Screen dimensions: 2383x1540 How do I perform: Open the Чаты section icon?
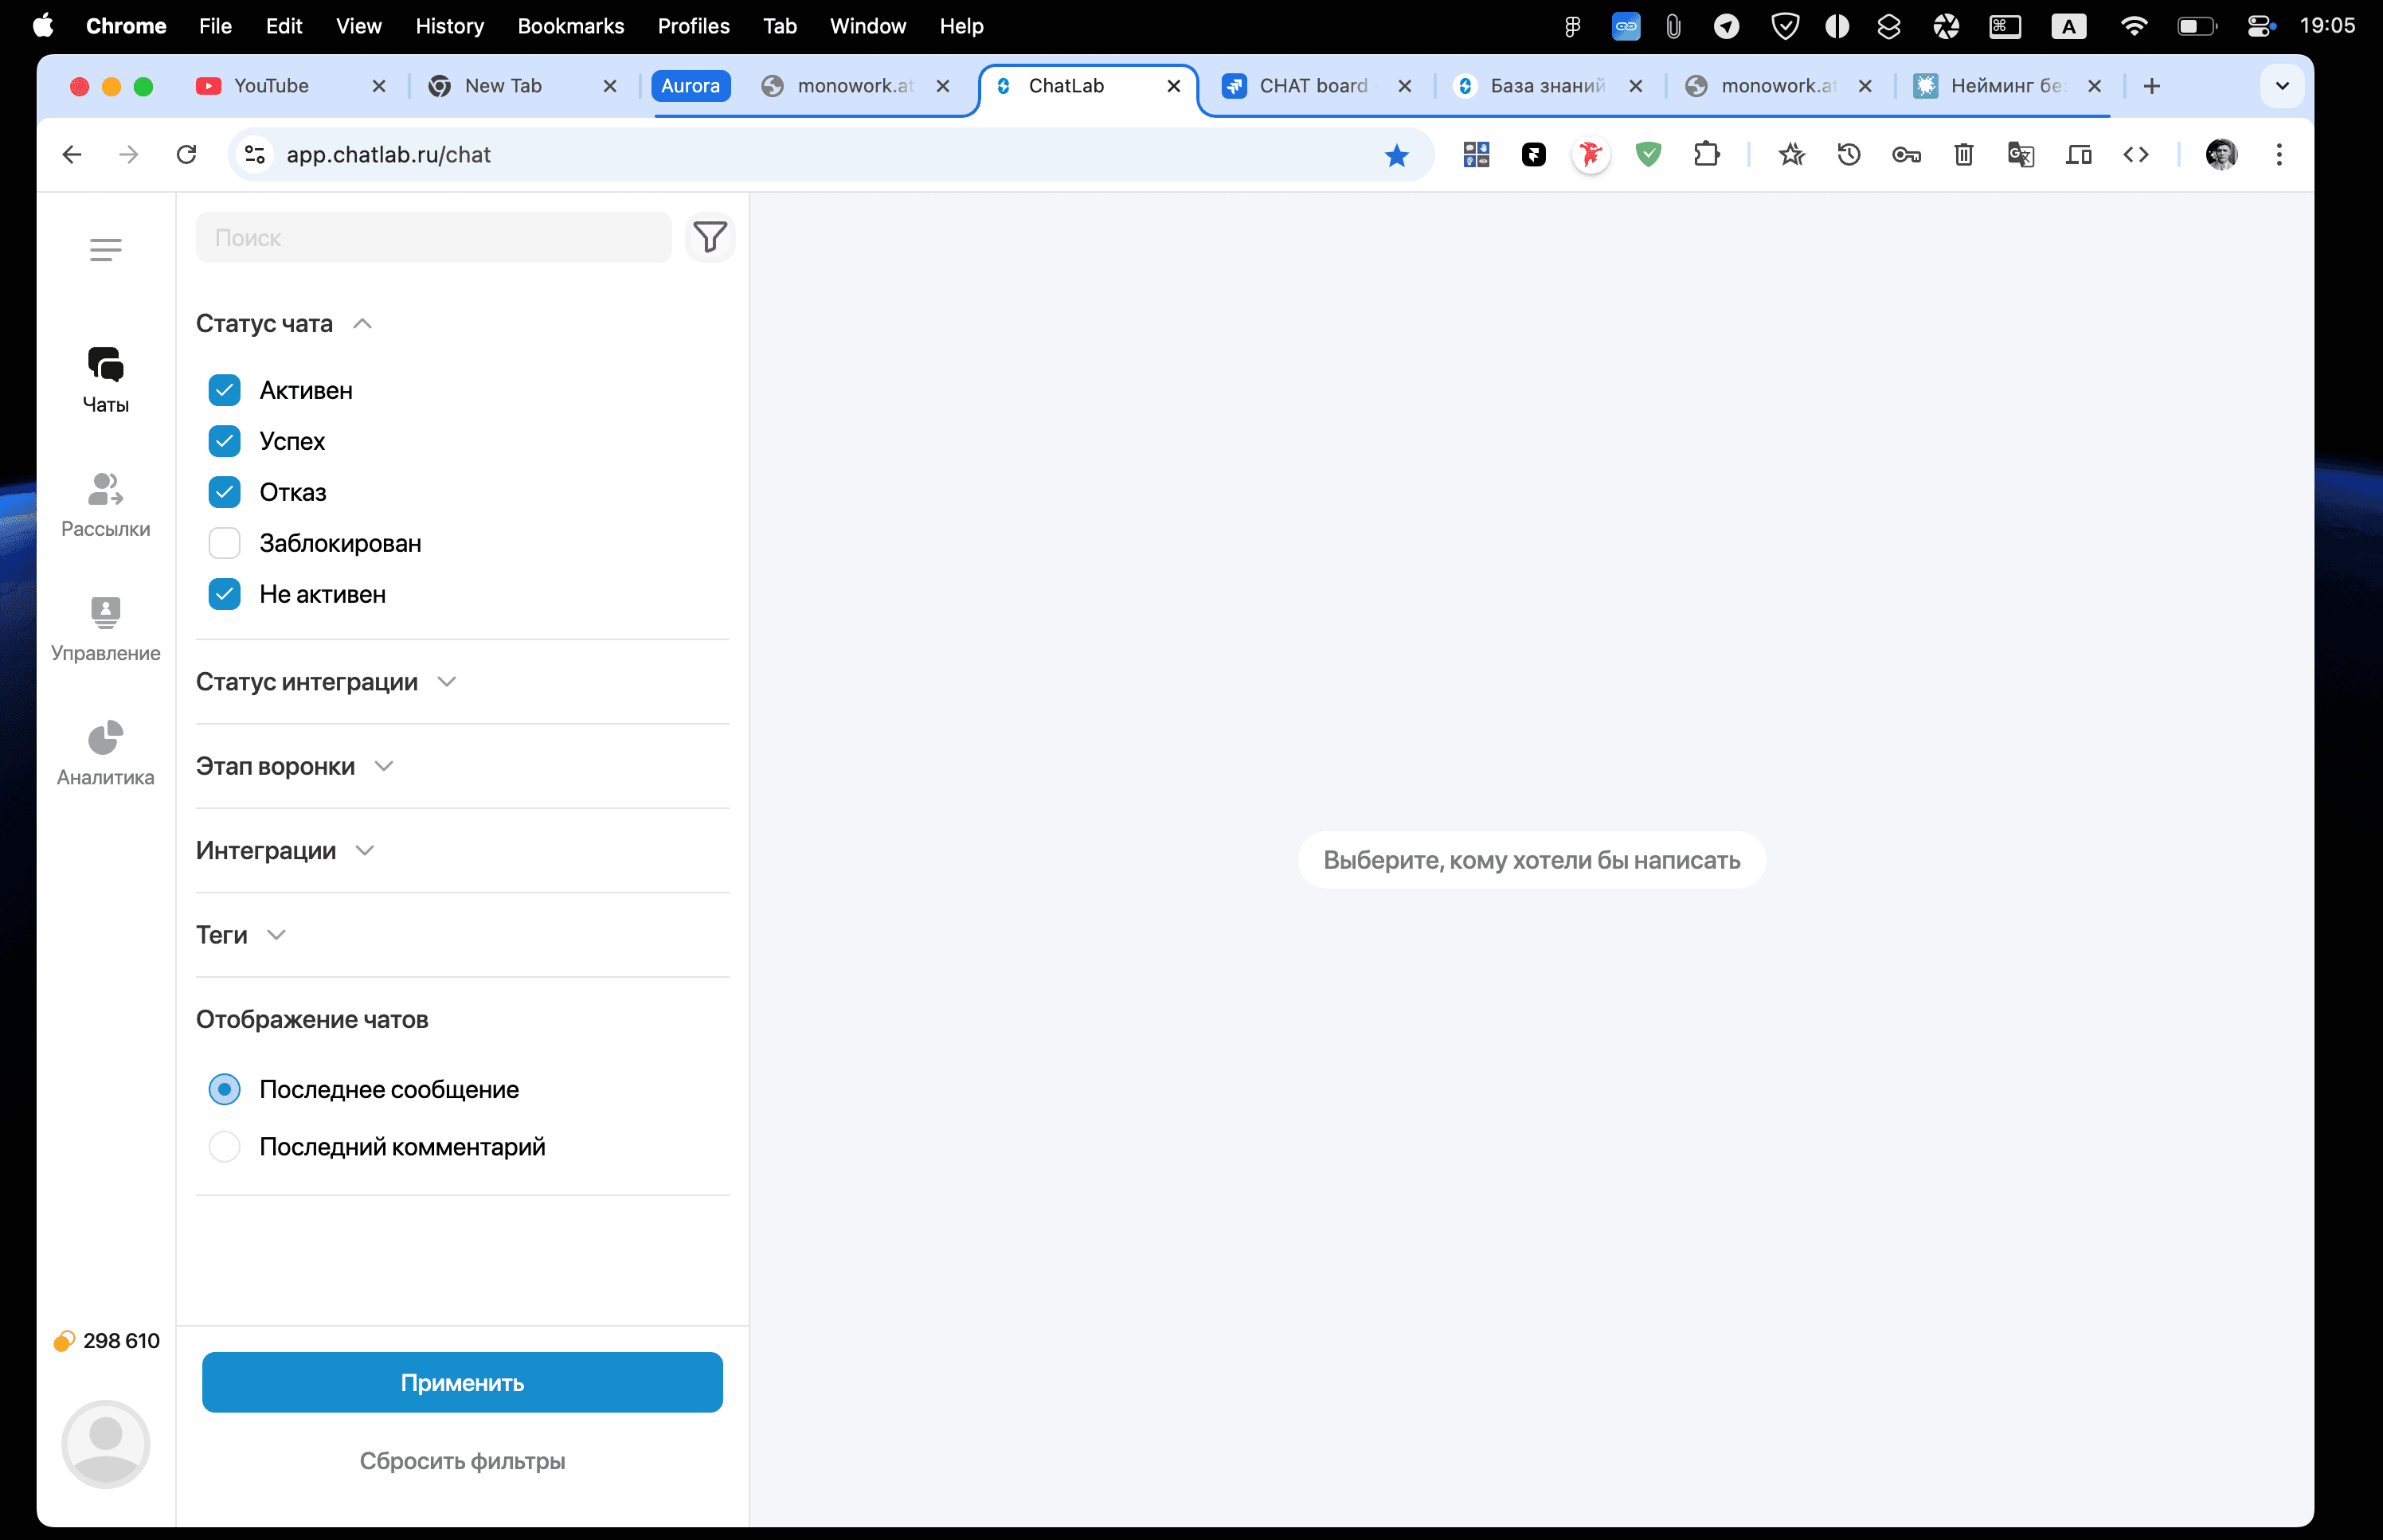[x=105, y=365]
